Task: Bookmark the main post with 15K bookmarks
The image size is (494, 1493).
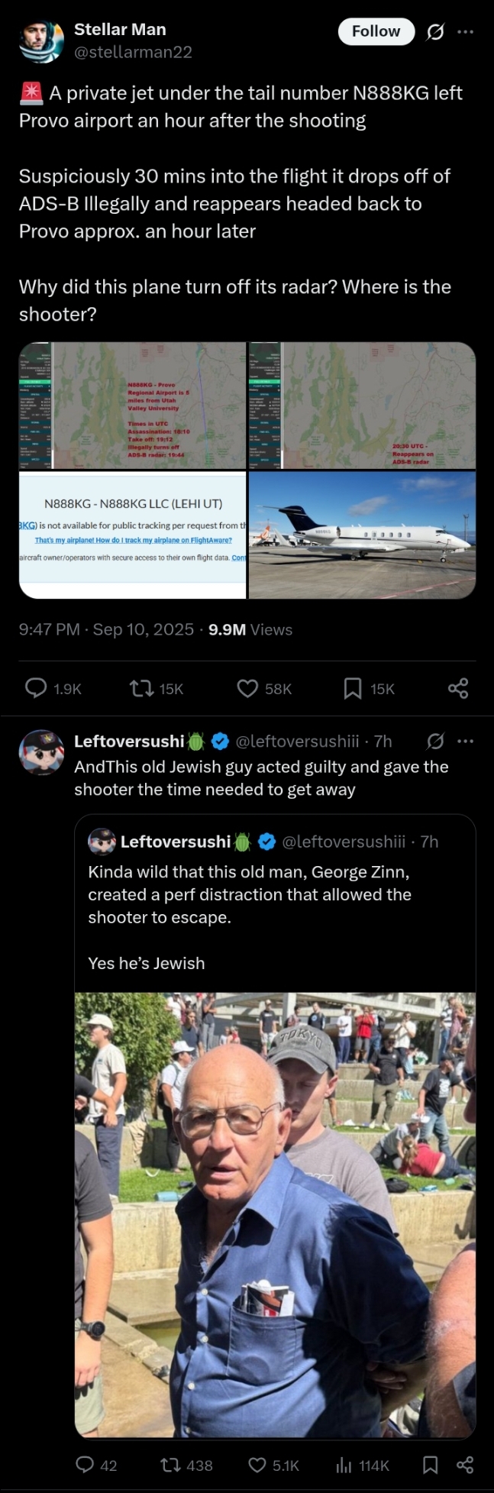Action: [353, 689]
